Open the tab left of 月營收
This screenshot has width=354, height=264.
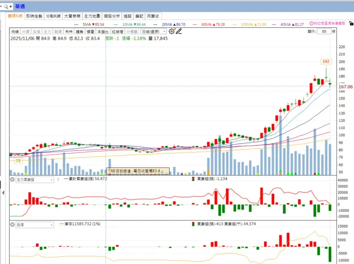[139, 16]
